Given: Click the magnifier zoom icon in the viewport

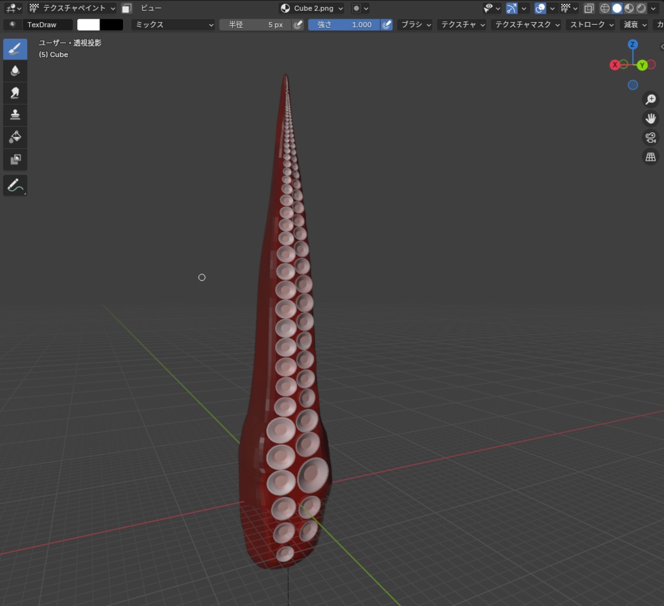Looking at the screenshot, I should coord(650,99).
